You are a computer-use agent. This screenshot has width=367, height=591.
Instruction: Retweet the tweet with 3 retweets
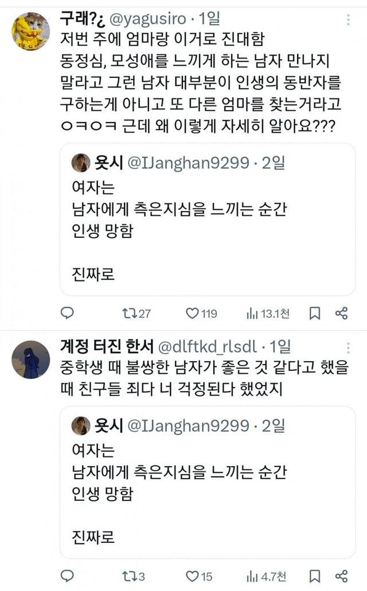pos(129,576)
